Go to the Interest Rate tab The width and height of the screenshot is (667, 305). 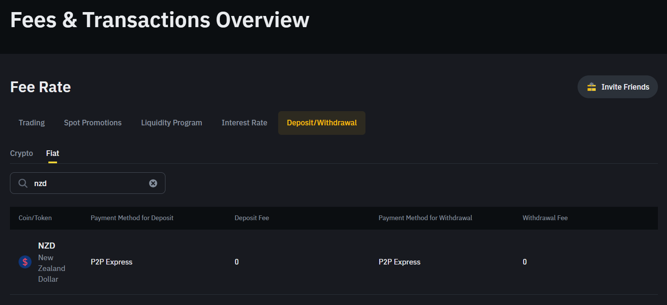[x=245, y=123]
